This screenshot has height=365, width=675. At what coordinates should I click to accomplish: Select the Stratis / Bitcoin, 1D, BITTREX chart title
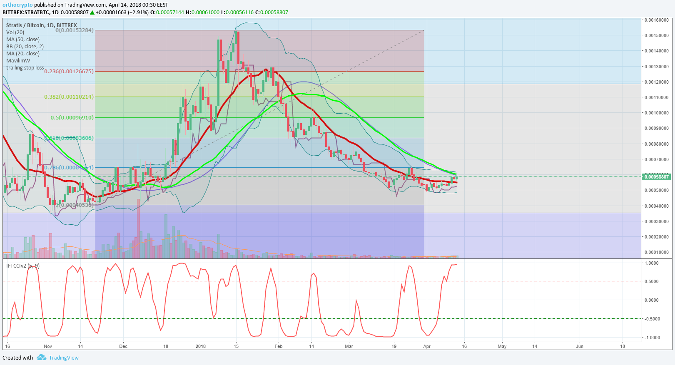pos(42,25)
